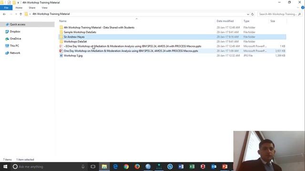Expand the ribbon with the chevron
The height and width of the screenshot is (171, 305).
point(298,8)
